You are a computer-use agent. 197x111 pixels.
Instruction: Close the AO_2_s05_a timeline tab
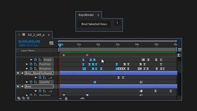point(19,35)
